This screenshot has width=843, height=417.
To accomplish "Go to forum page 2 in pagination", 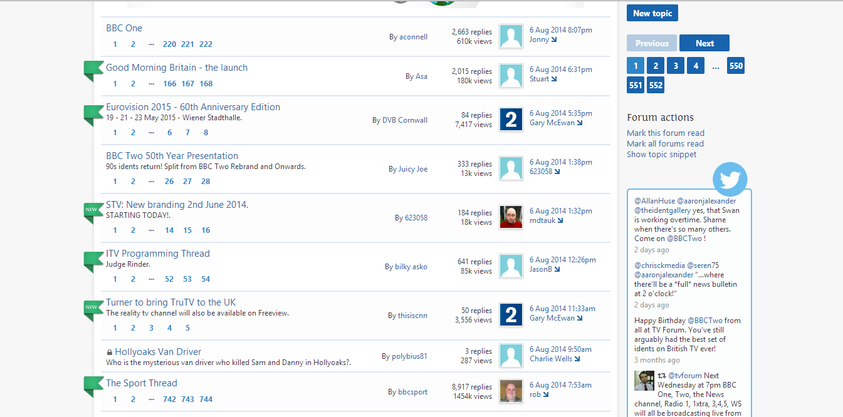I will point(656,66).
